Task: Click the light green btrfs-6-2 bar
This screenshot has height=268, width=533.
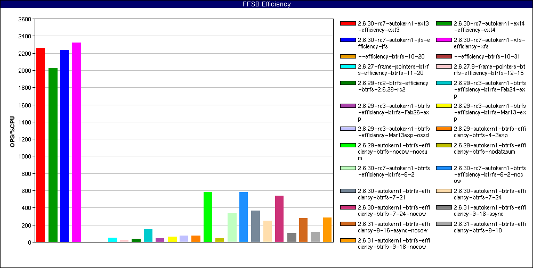Action: coord(232,228)
